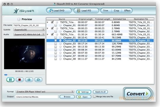The height and width of the screenshot is (107, 160).
Task: Click the Load DVD button
Action: [x=59, y=11]
